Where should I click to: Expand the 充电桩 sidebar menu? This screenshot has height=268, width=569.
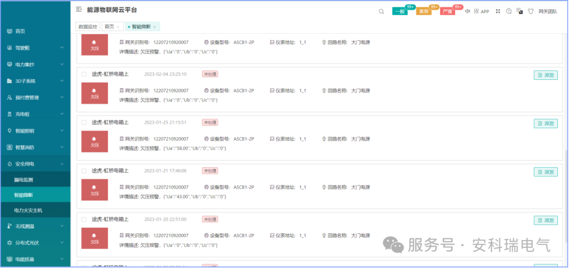click(62, 115)
